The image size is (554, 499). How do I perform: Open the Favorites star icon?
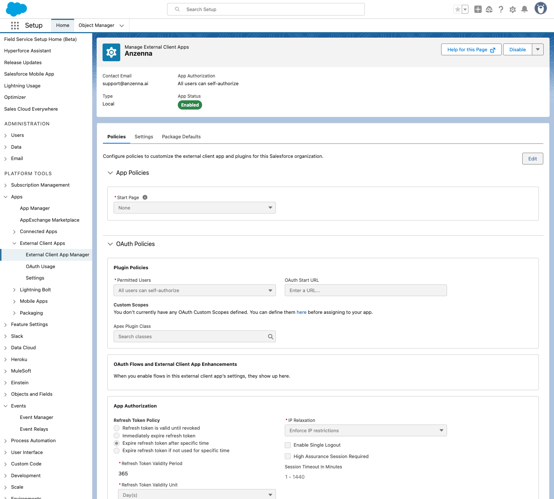click(x=457, y=10)
